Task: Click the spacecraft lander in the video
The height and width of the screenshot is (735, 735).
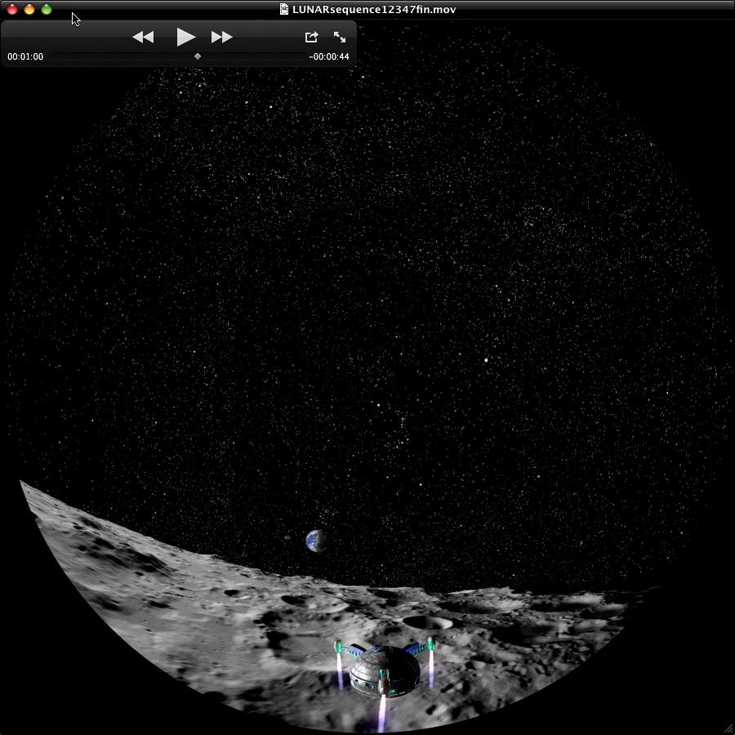Action: click(385, 670)
